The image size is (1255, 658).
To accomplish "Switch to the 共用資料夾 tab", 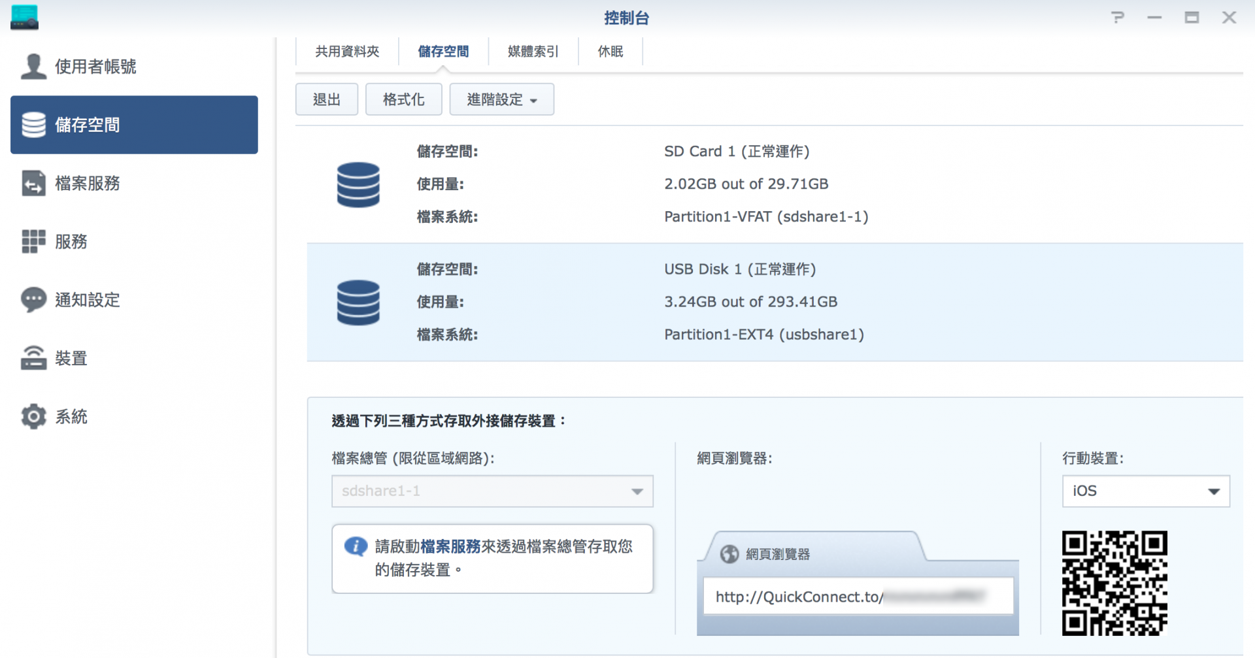I will [347, 52].
